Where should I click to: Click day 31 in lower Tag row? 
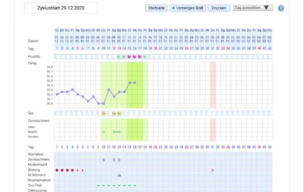coord(212,147)
